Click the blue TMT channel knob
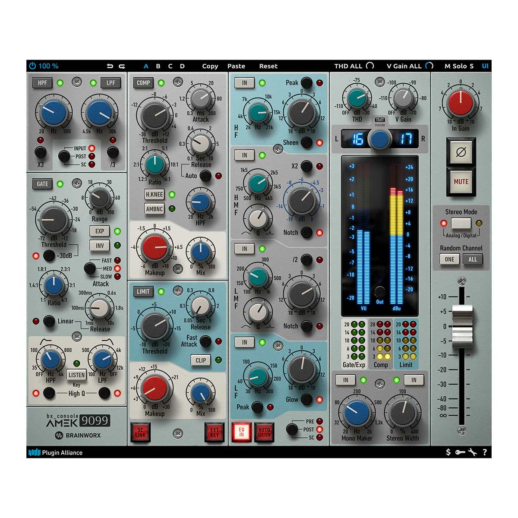518x518 pixels. (x=380, y=139)
